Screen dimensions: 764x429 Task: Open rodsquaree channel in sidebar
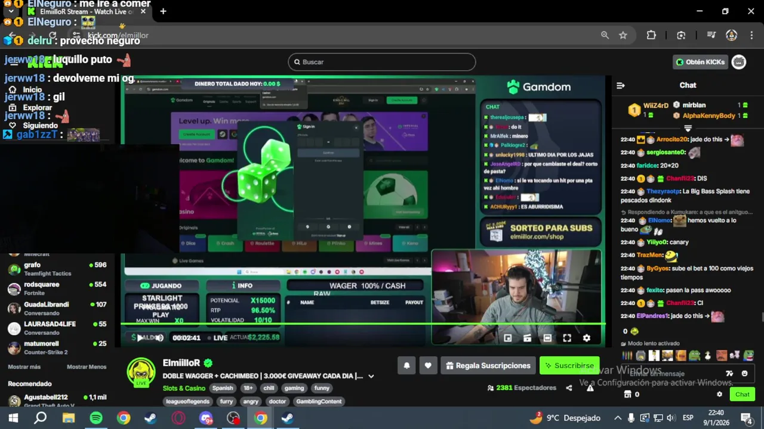click(x=57, y=288)
